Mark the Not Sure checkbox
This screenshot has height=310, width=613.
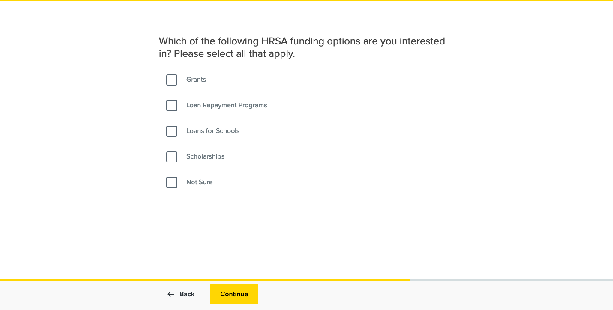coord(172,183)
